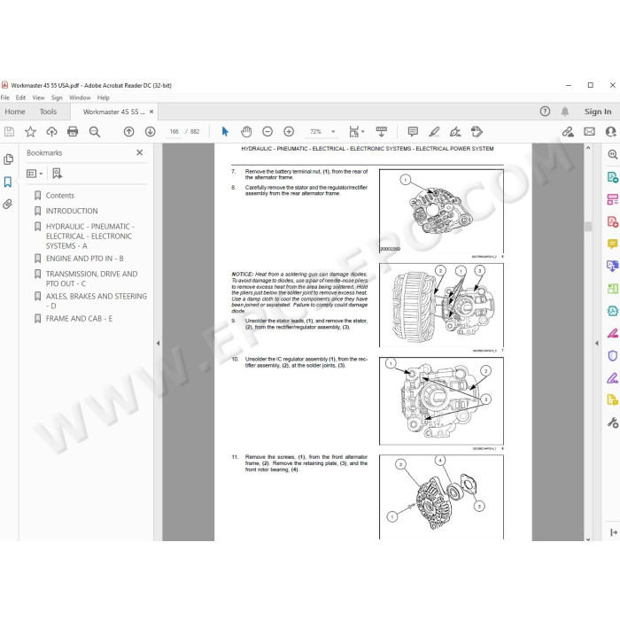Screen dimensions: 620x620
Task: Zoom in with the plus circle icon
Action: coord(289,132)
